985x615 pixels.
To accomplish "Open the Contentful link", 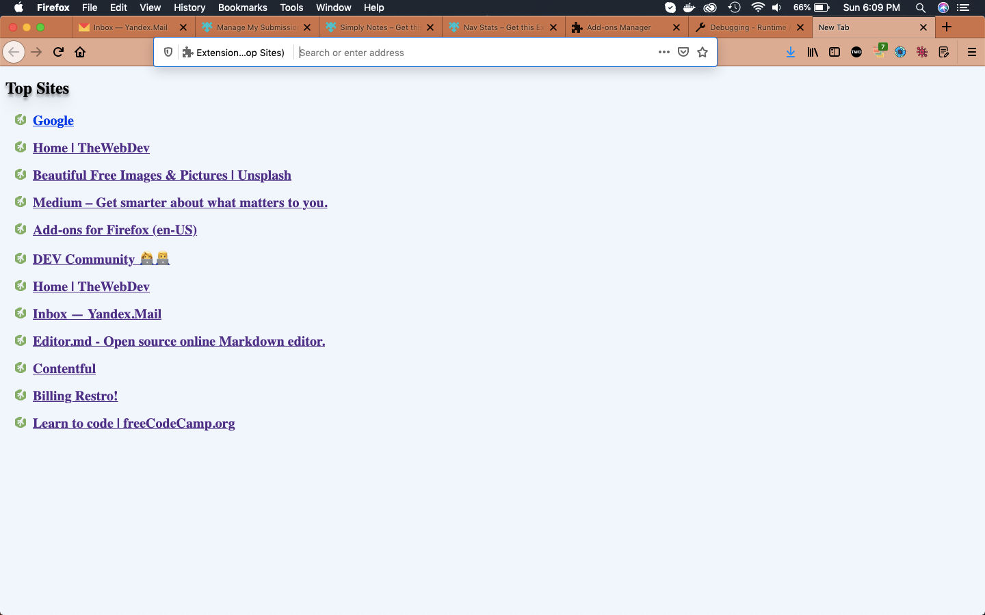I will pos(64,368).
